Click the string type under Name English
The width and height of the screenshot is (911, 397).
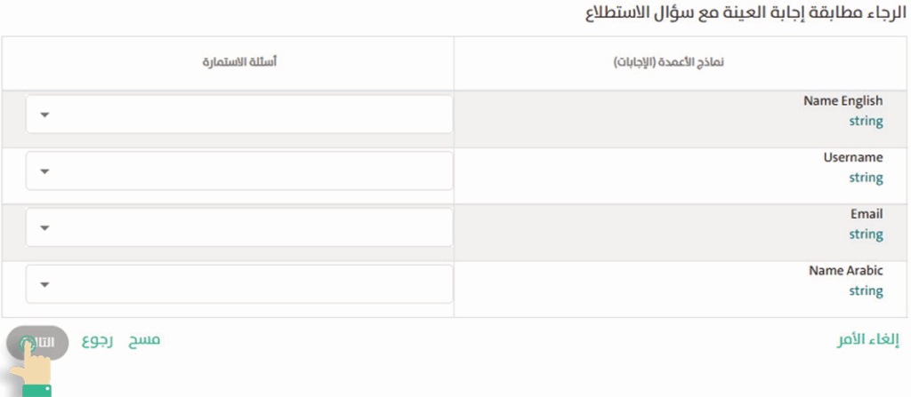[x=866, y=121]
